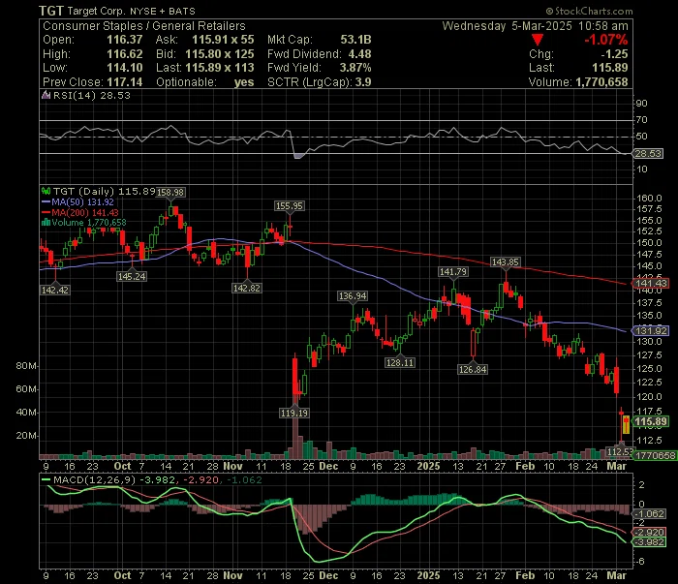Click the SCTR (LrgCap) value 3.9

[x=363, y=82]
